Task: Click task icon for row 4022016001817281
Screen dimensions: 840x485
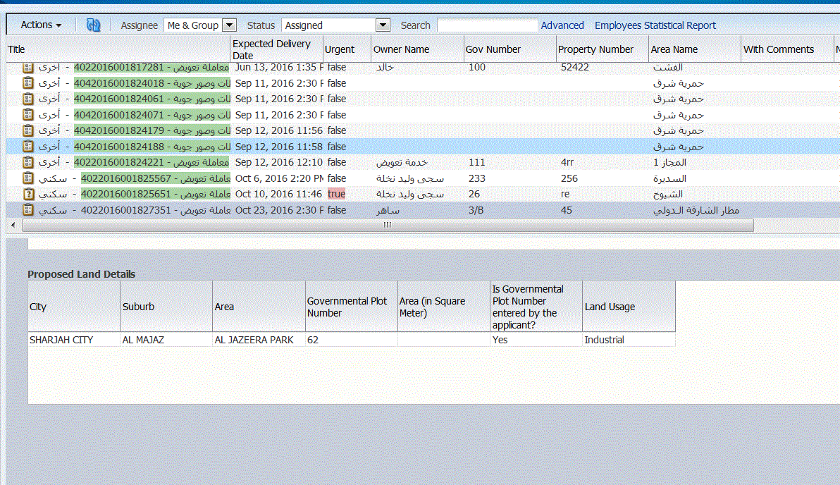Action: [x=28, y=68]
